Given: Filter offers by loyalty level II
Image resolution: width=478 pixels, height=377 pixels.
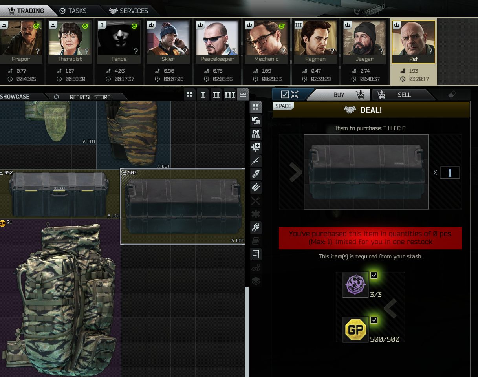Looking at the screenshot, I should pyautogui.click(x=216, y=95).
